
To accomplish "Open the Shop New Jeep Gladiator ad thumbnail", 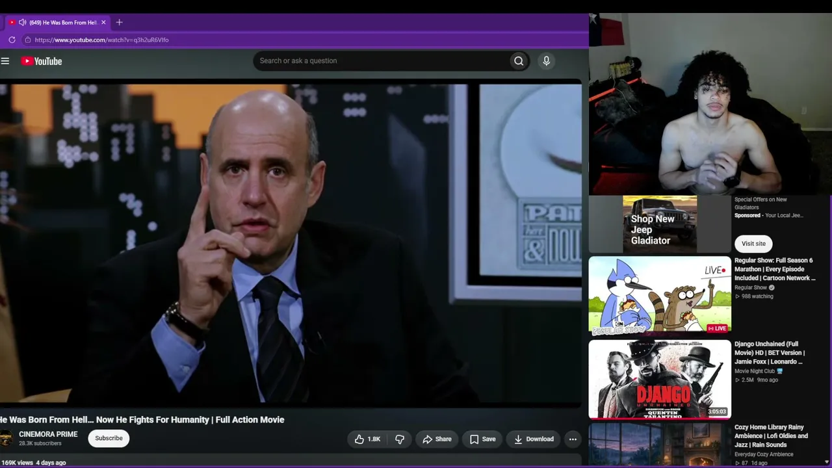I will point(660,224).
